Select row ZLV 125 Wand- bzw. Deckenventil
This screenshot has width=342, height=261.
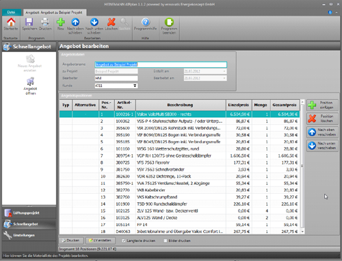[x=179, y=211]
